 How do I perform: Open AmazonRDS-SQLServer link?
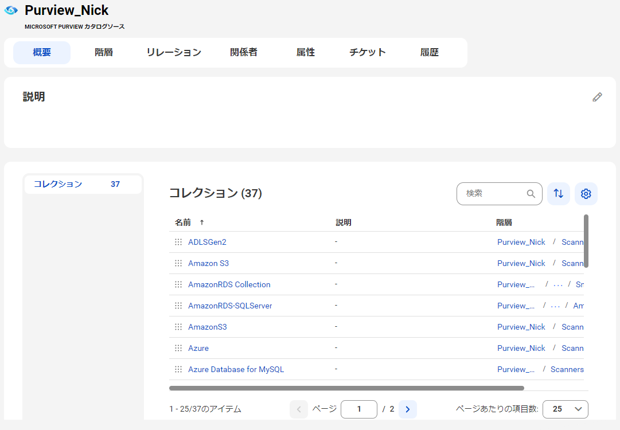point(230,306)
